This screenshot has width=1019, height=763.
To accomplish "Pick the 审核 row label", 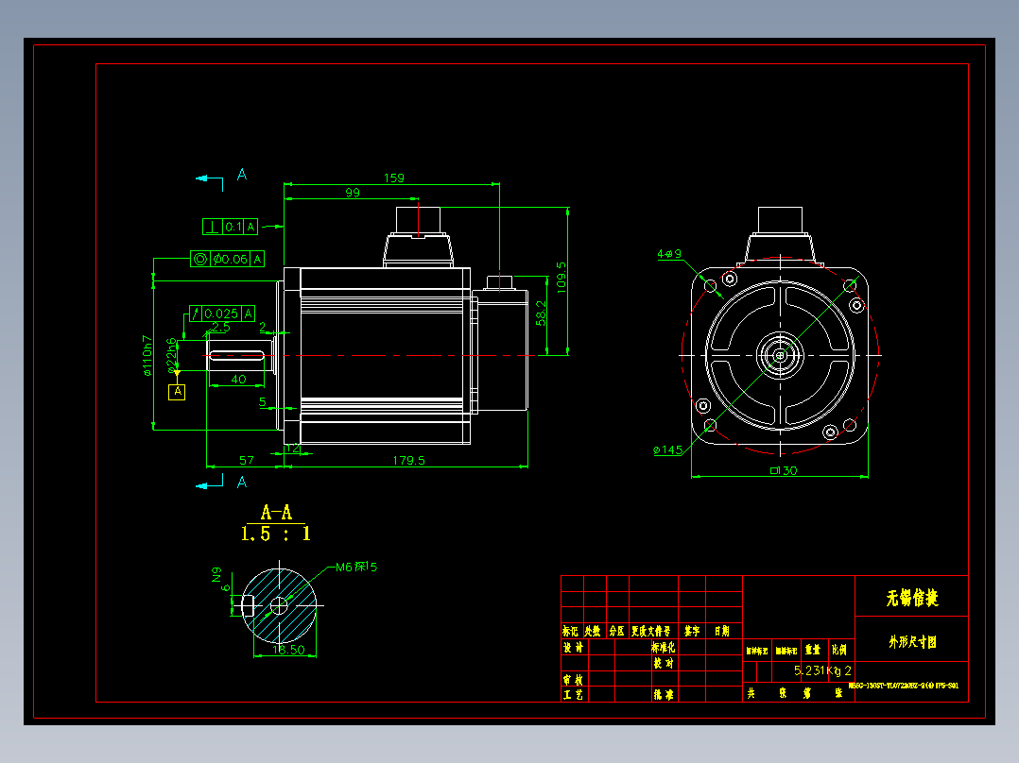I will 573,680.
